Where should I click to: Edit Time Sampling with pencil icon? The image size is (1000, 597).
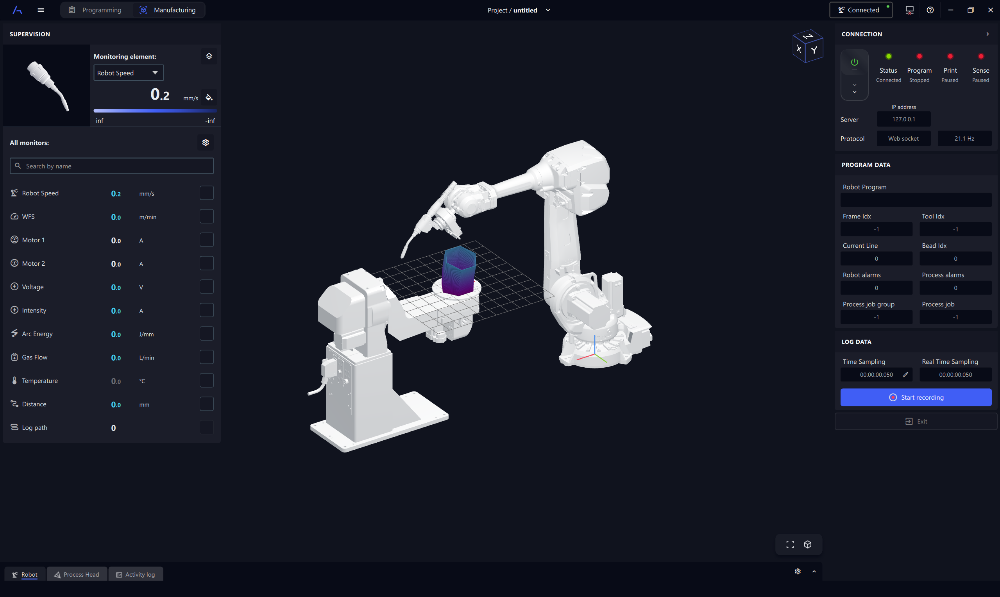(905, 375)
